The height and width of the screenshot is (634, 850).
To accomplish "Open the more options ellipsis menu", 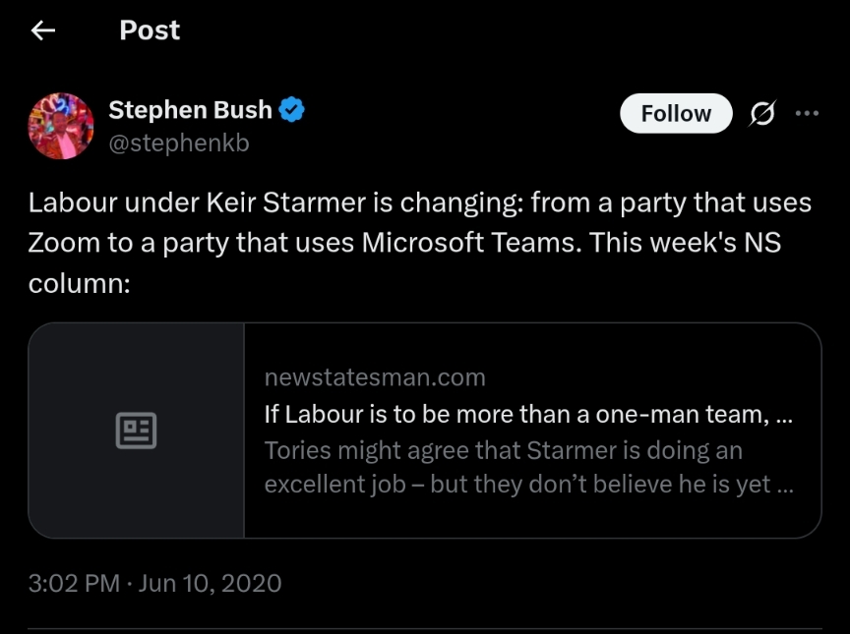I will (807, 113).
